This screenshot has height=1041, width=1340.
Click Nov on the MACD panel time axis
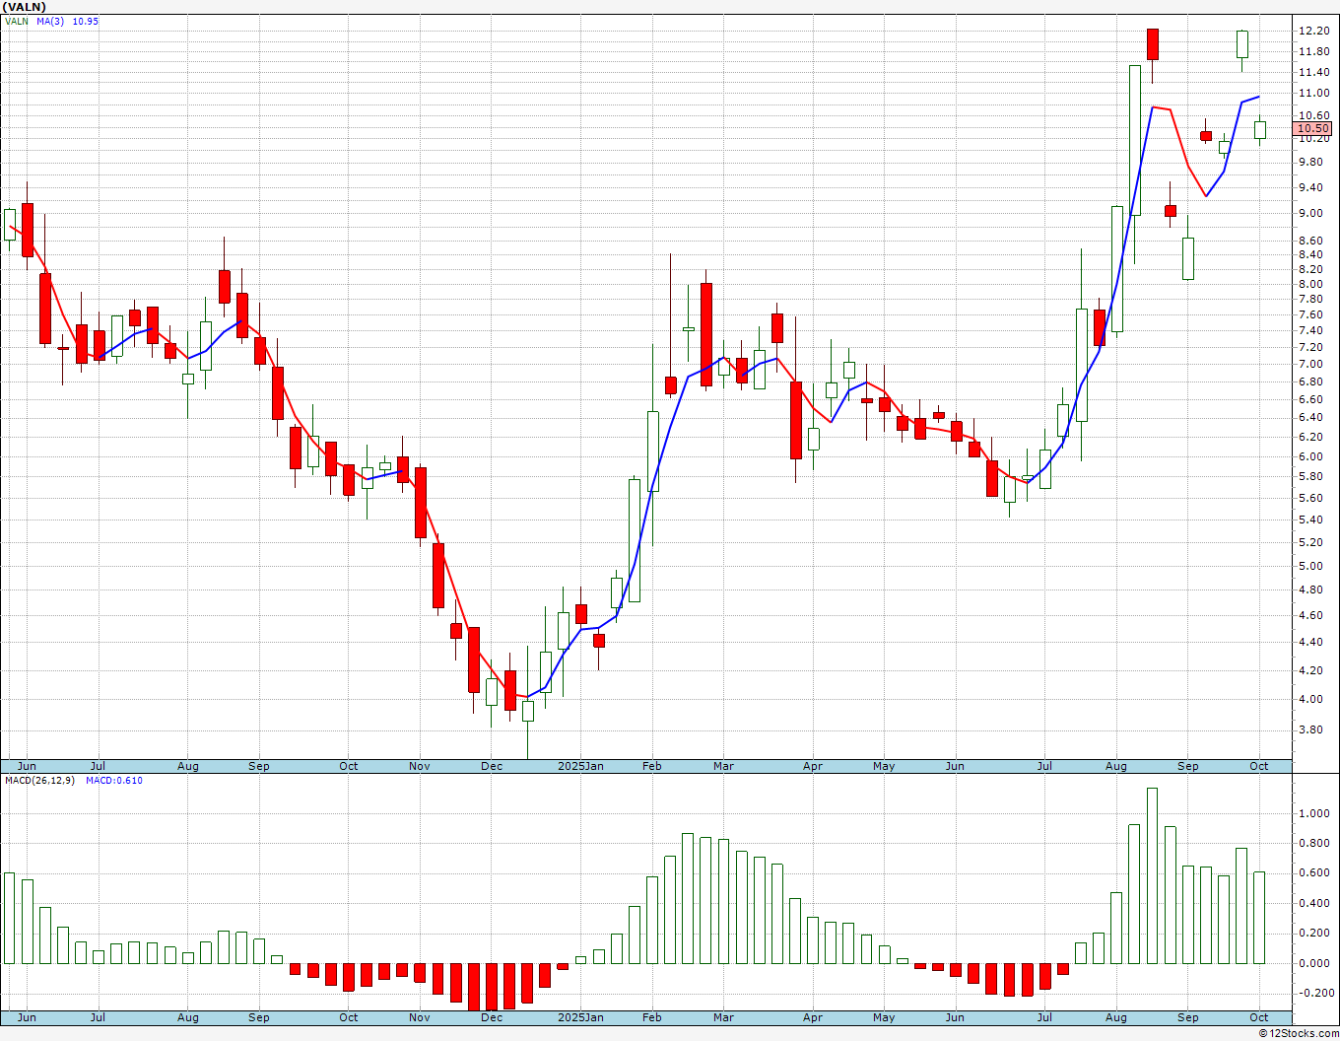coord(420,1017)
